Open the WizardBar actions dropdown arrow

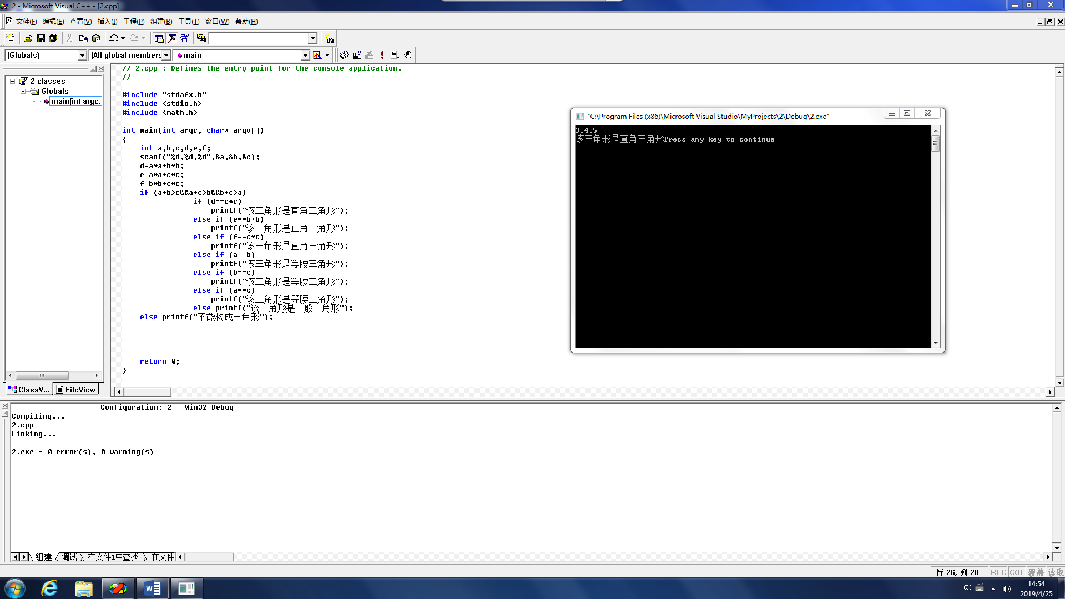point(327,55)
